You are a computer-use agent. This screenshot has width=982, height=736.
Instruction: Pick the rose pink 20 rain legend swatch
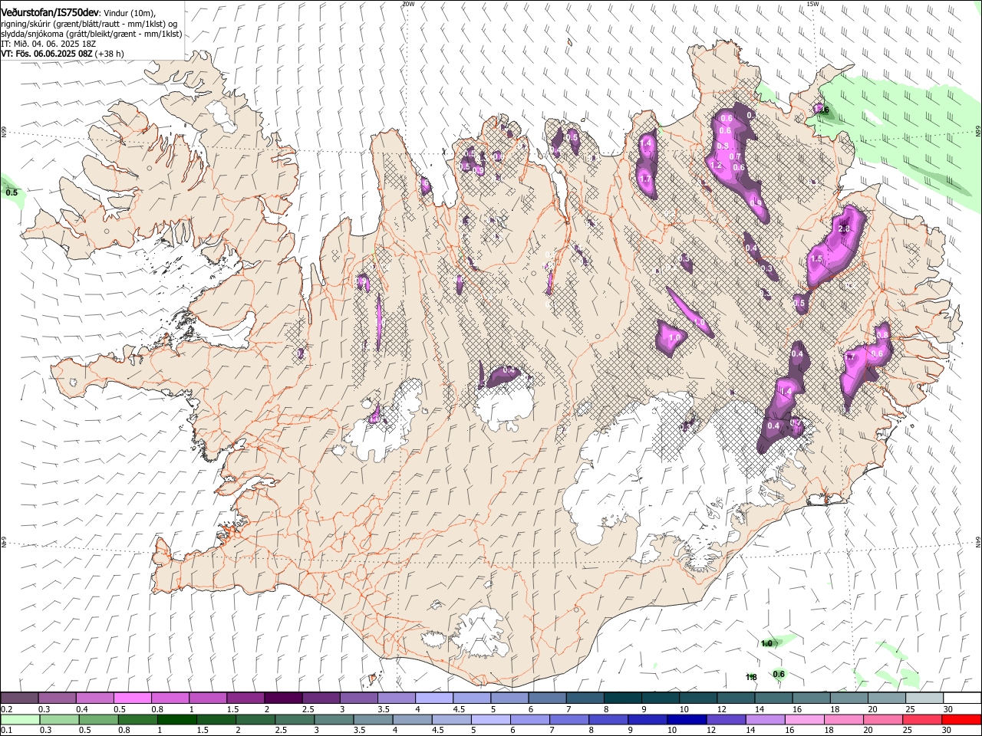883,720
